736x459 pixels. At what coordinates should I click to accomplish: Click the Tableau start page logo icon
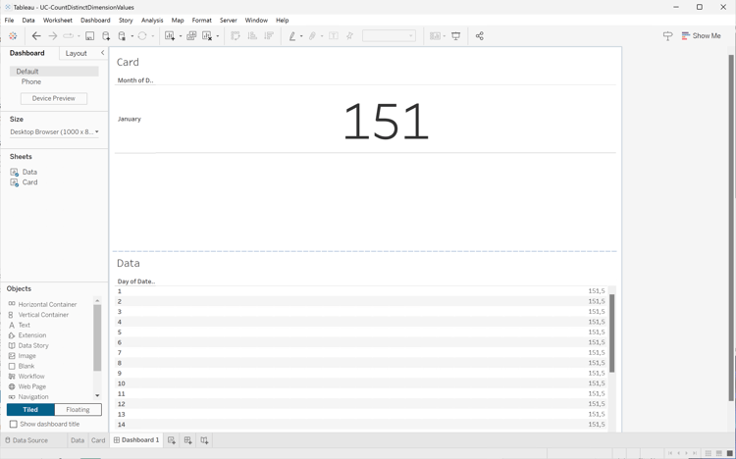tap(13, 36)
